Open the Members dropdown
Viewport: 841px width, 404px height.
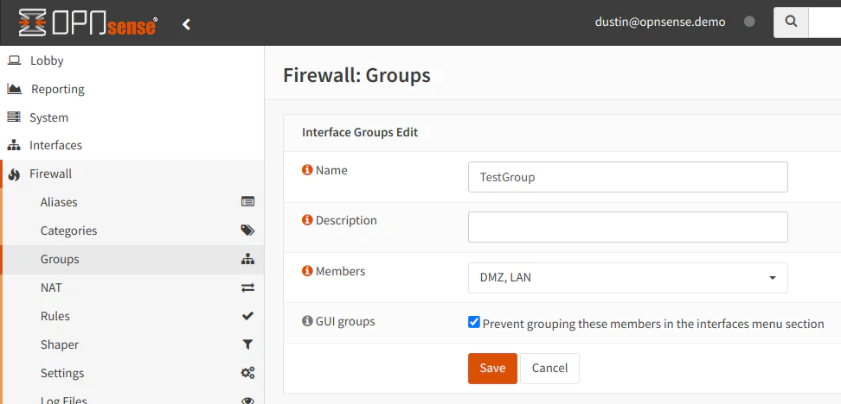pos(627,278)
